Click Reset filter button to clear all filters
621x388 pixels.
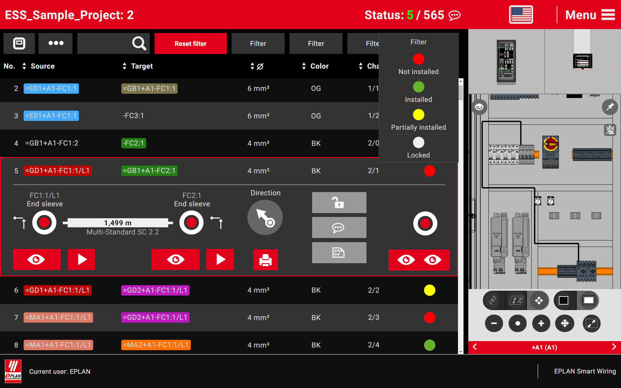coord(191,43)
